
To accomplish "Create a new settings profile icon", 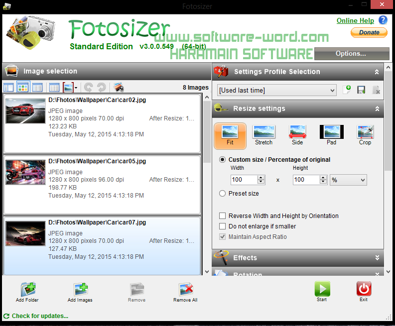I will click(347, 90).
